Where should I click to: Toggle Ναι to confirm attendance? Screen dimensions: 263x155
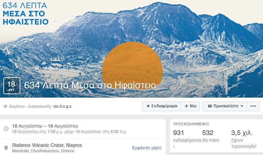pos(191,106)
